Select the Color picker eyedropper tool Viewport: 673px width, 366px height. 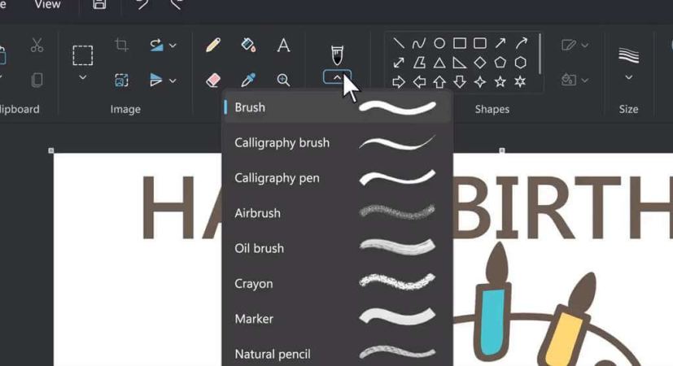(x=248, y=80)
